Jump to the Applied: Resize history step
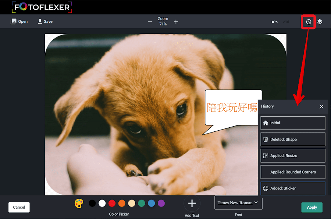The width and height of the screenshot is (331, 219). pos(292,155)
